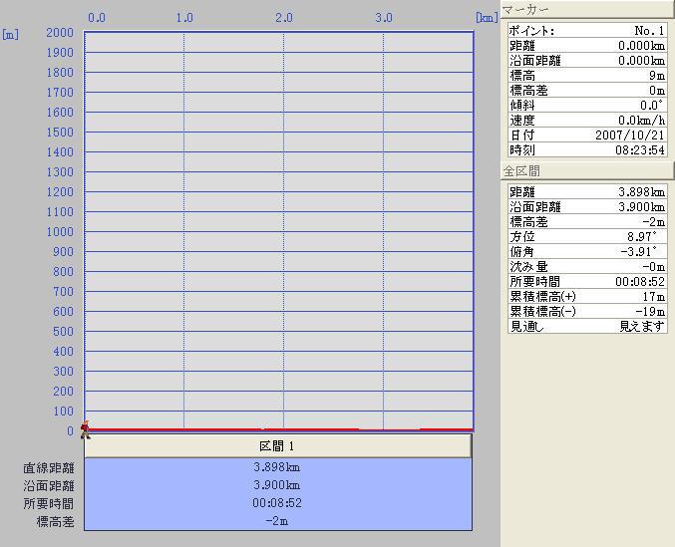This screenshot has height=547, width=675.
Task: Click the ポイント No. 1 row
Action: tap(586, 31)
